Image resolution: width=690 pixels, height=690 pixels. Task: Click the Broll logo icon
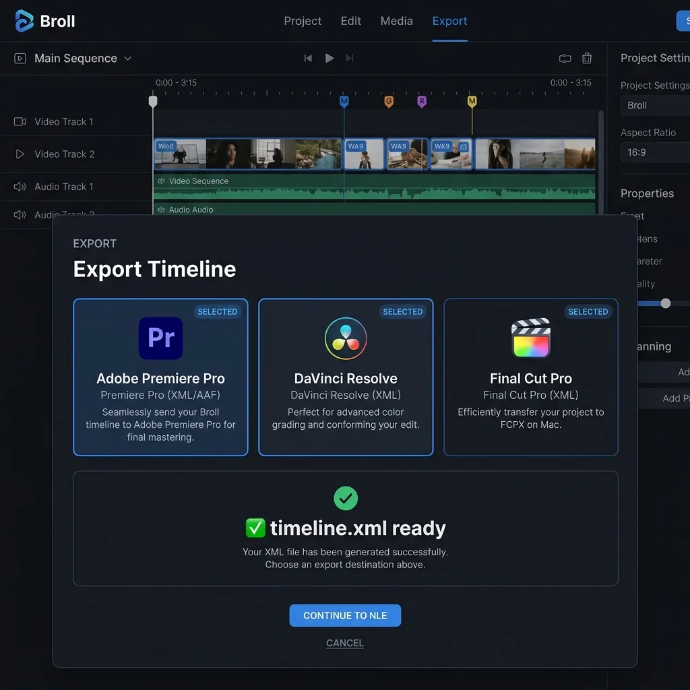pyautogui.click(x=24, y=21)
